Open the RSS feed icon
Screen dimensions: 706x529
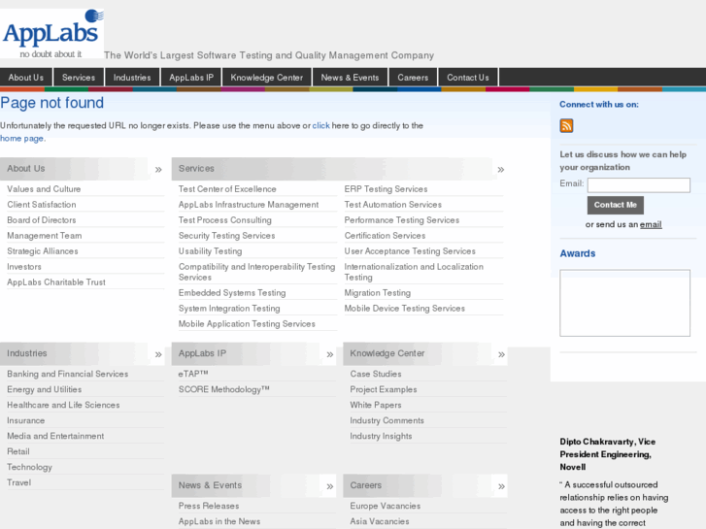click(x=566, y=125)
